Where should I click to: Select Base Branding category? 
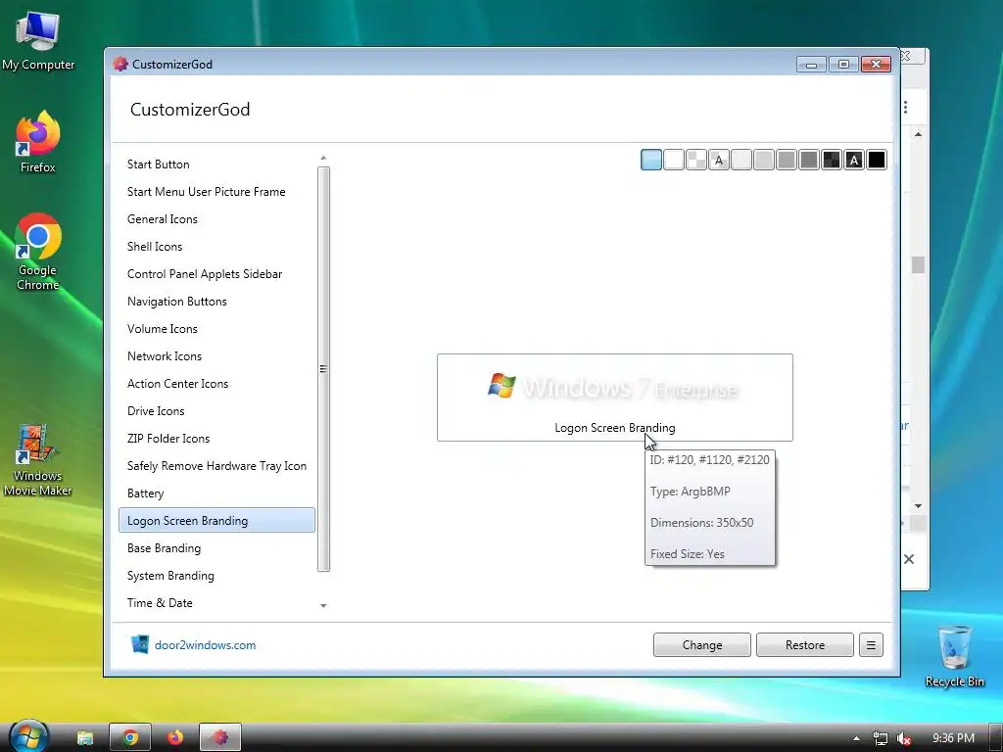click(x=216, y=548)
